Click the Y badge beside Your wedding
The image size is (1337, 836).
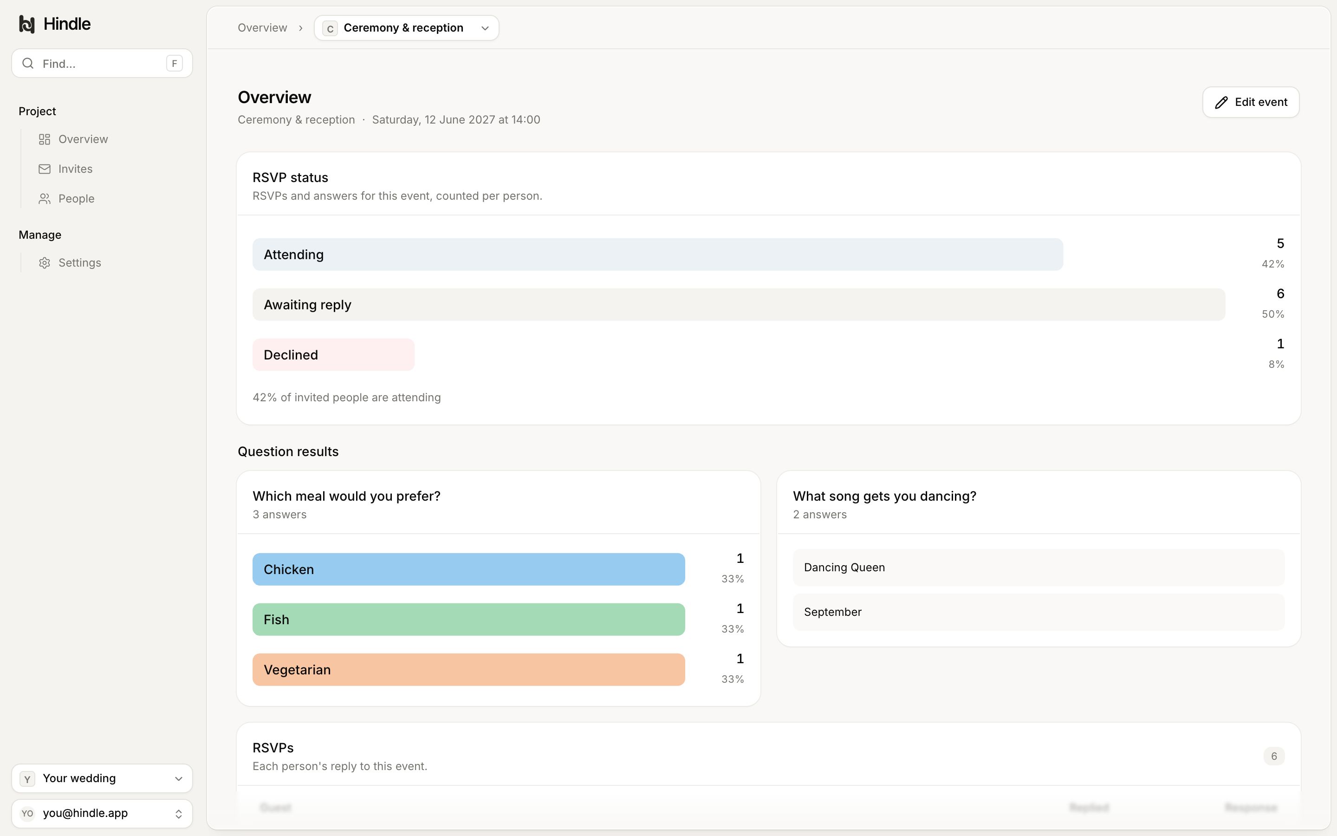27,779
